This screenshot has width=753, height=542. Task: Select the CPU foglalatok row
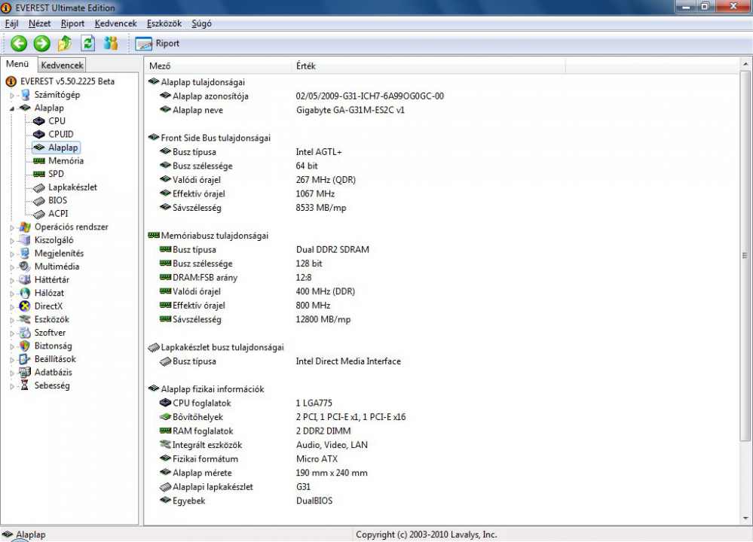pos(246,403)
